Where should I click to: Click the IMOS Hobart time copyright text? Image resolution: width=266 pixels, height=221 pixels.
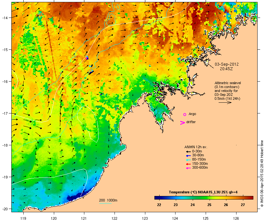(x=262, y=174)
